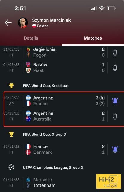Select the Matches tab

93,38
